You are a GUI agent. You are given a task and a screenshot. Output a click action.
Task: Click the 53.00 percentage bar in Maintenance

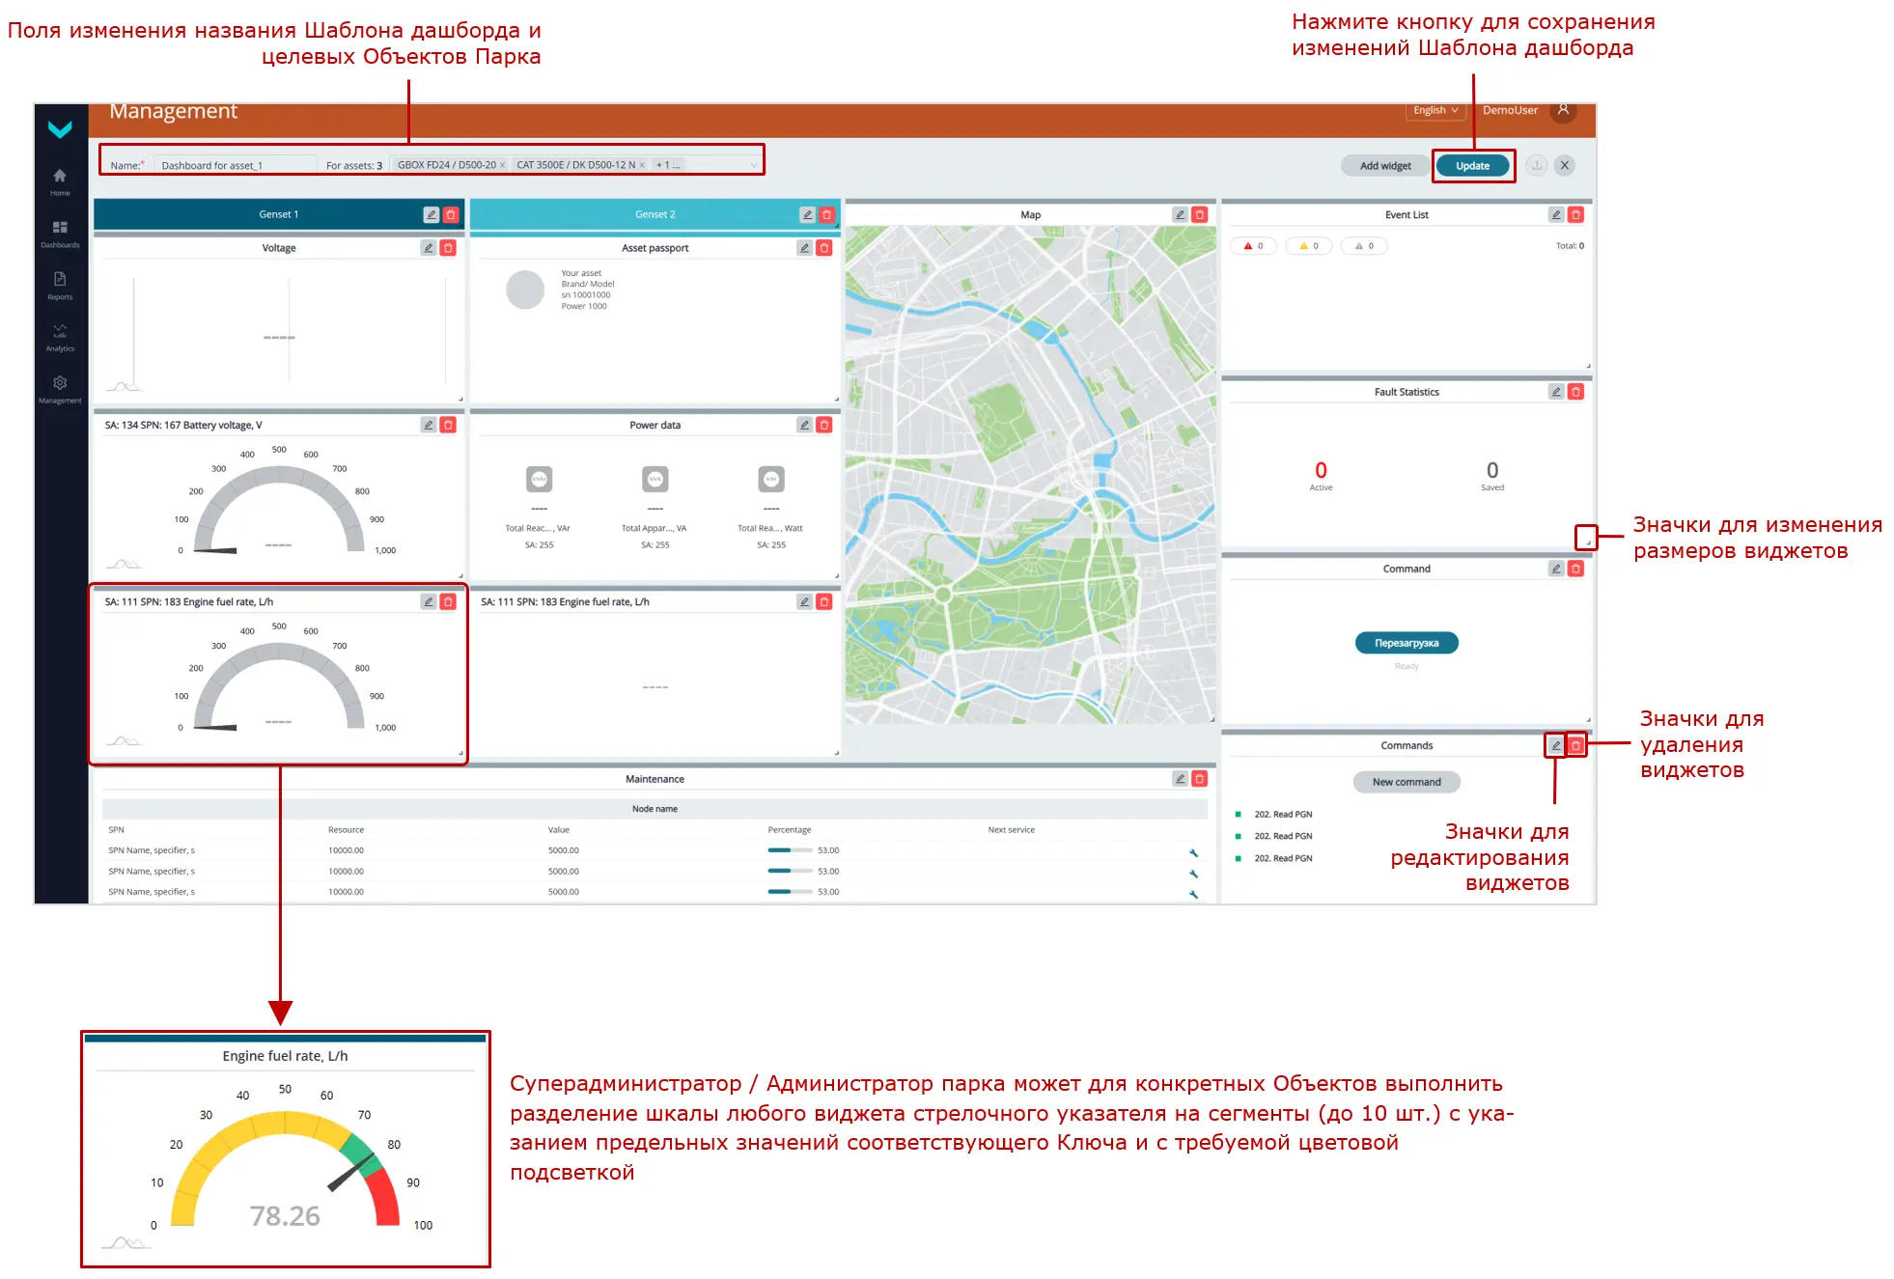point(787,850)
